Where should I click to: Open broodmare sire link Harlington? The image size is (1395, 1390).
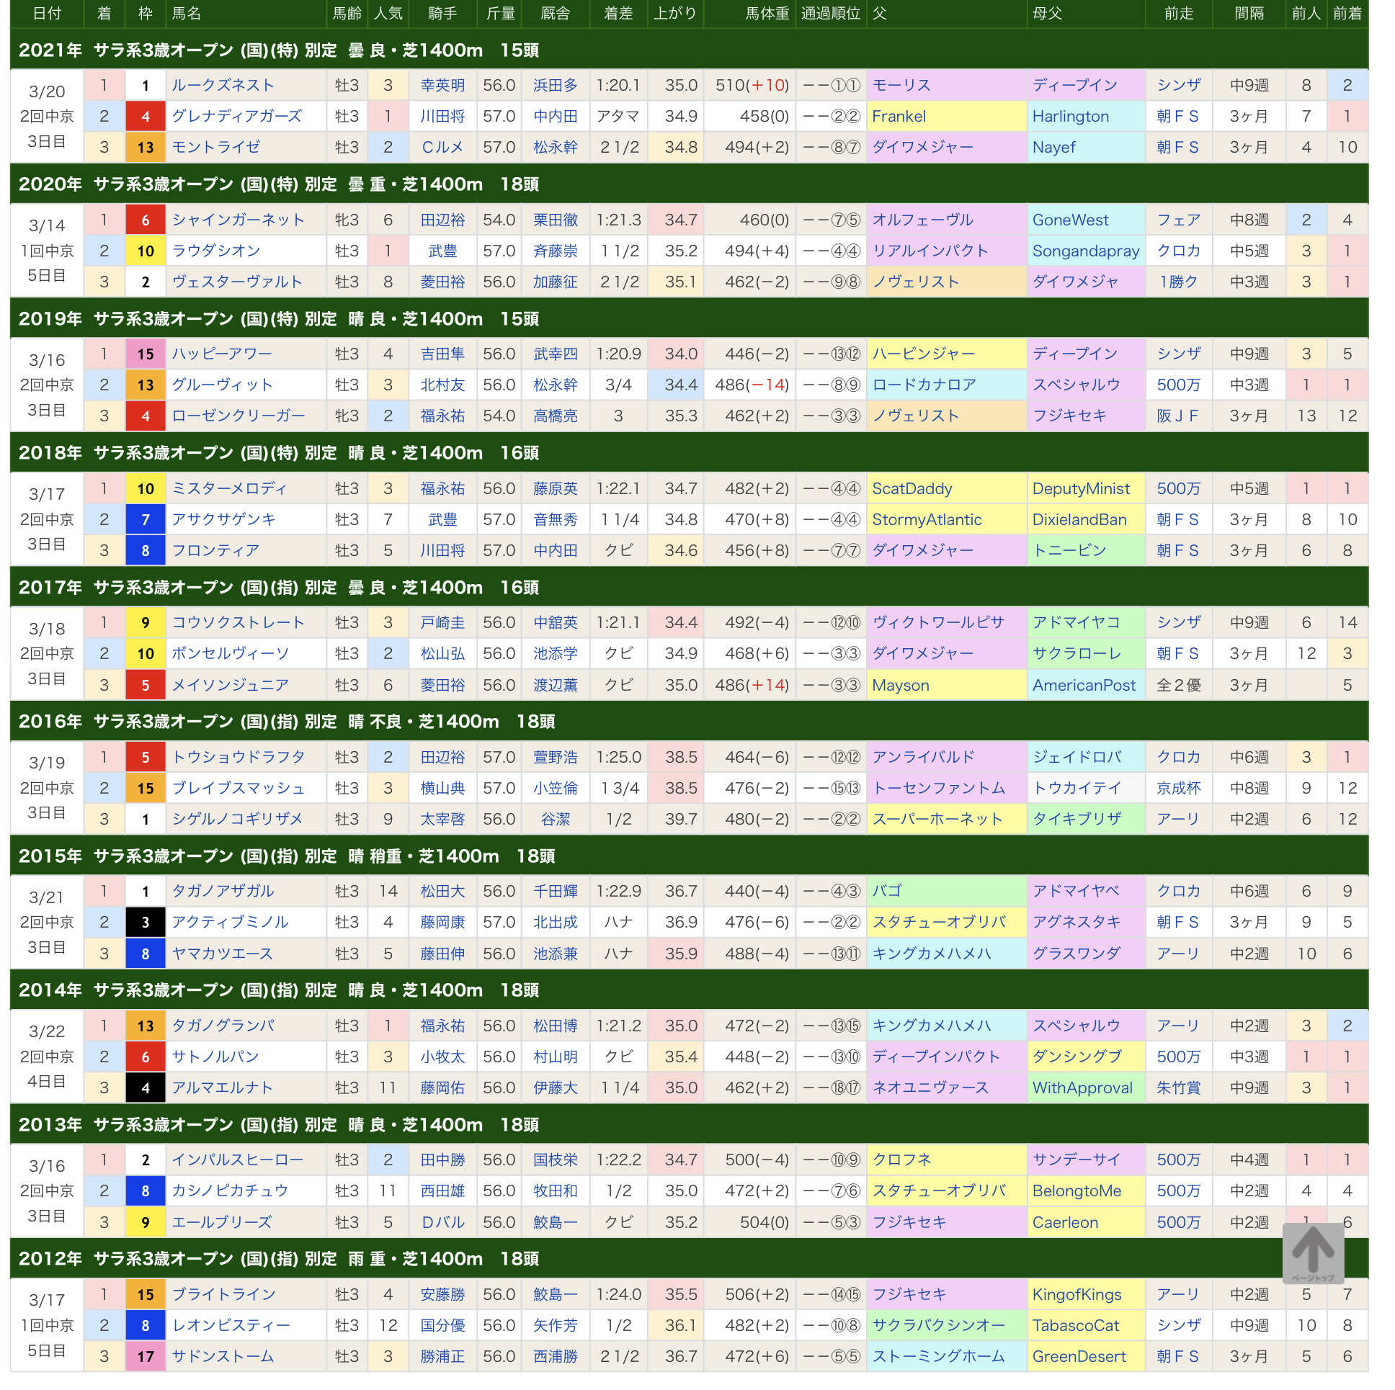click(1071, 116)
